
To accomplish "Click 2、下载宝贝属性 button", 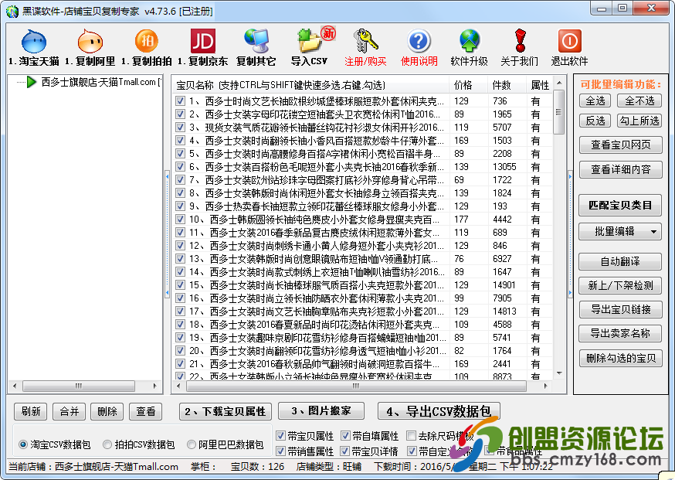I will point(226,411).
